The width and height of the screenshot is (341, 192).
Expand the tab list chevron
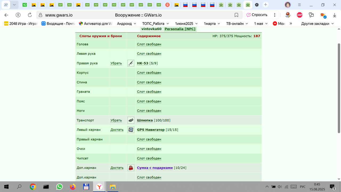[14, 5]
